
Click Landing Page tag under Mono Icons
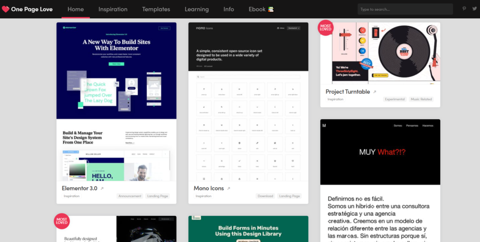290,196
